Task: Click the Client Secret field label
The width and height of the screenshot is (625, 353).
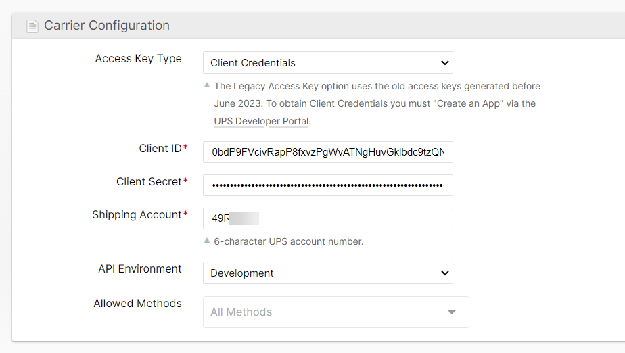Action: coord(149,182)
